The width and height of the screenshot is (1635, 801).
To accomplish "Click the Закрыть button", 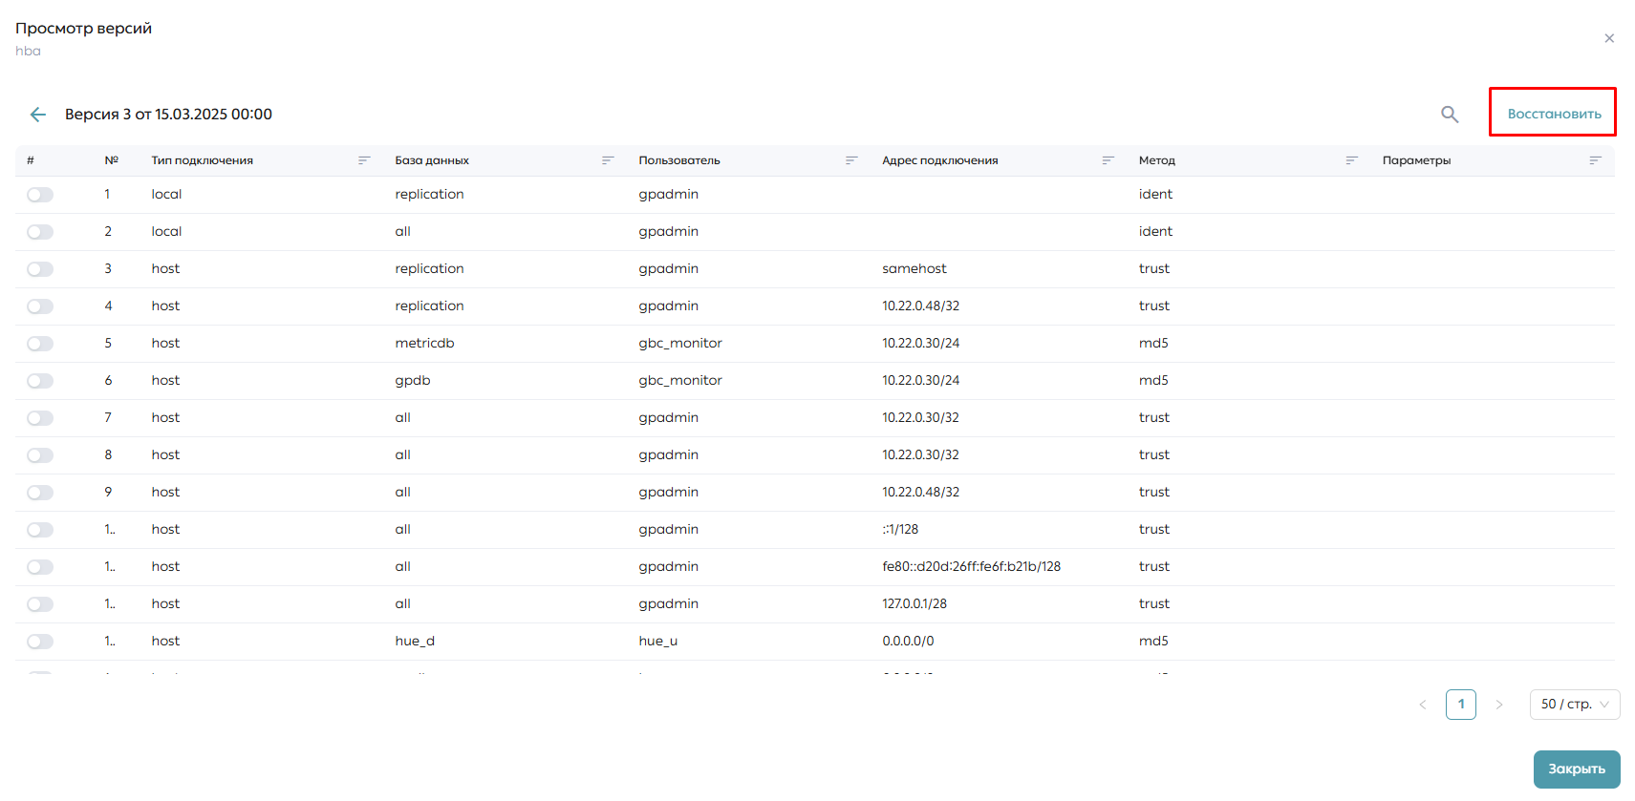I will [x=1577, y=769].
